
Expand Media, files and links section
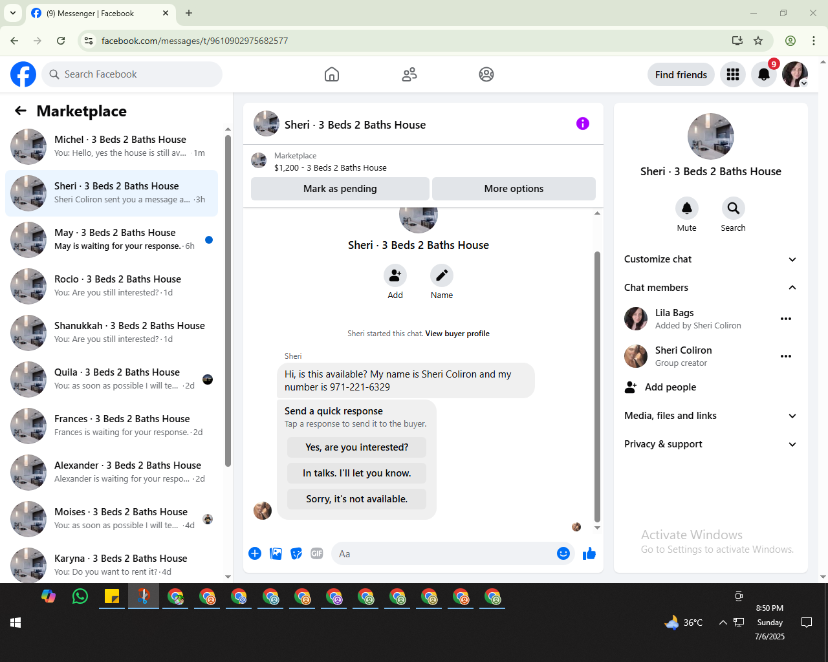[710, 416]
